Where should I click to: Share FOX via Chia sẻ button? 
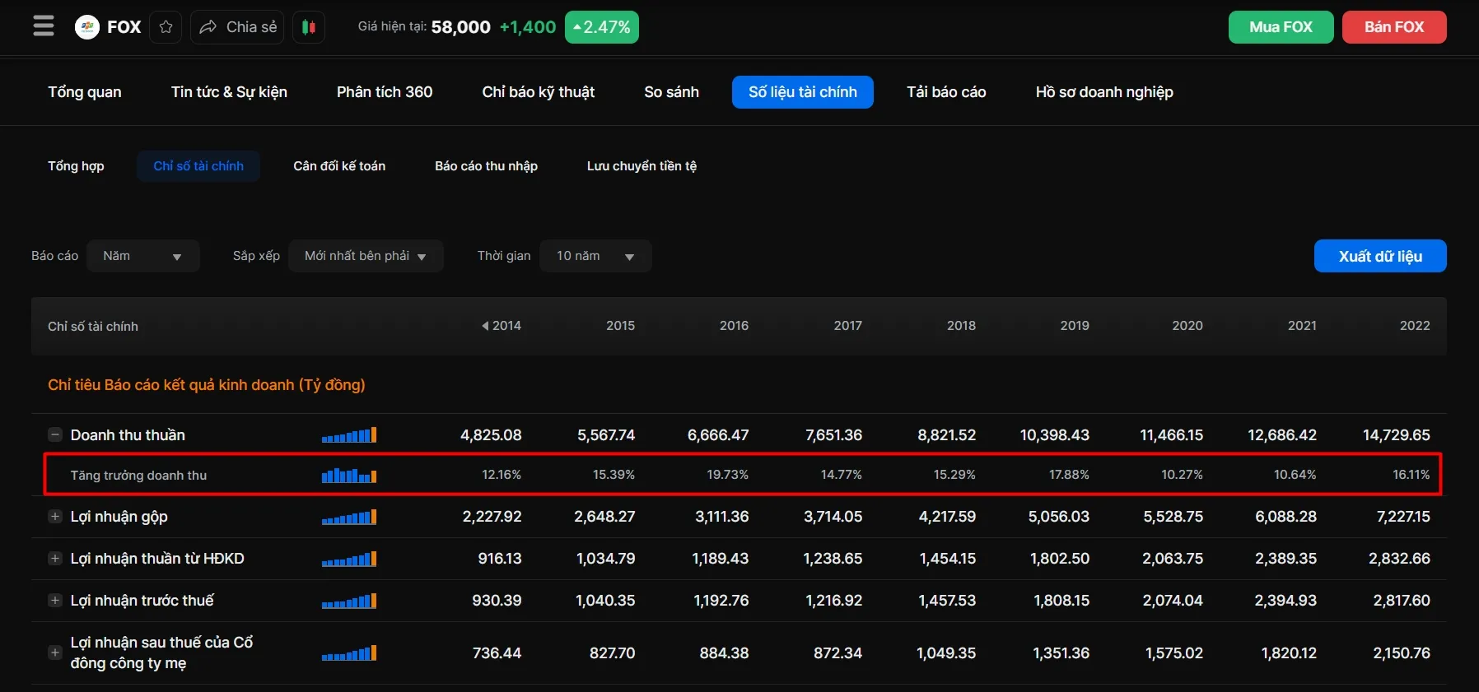point(237,27)
